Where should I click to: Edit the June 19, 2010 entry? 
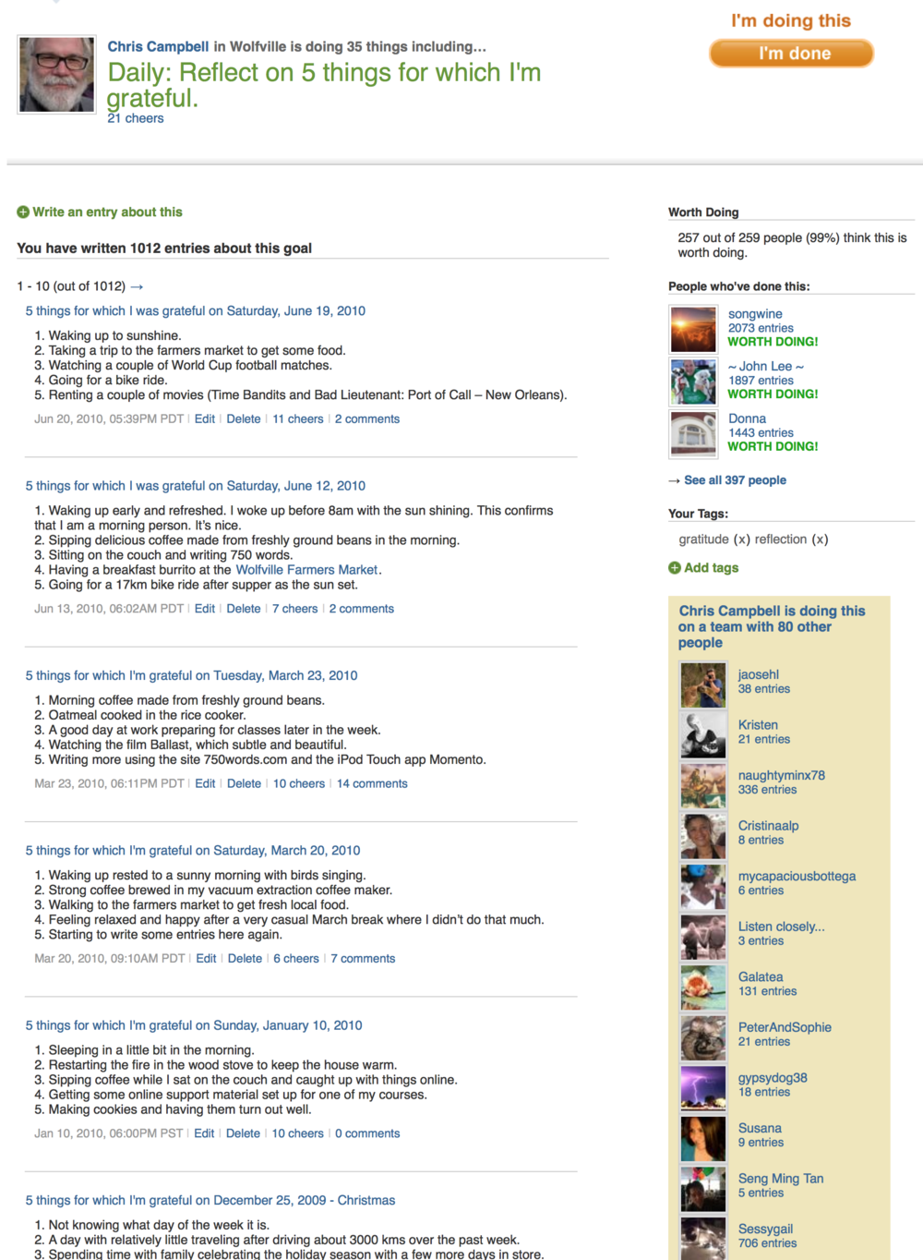coord(205,419)
